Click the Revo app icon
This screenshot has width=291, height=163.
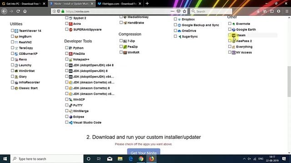[x=16, y=59]
